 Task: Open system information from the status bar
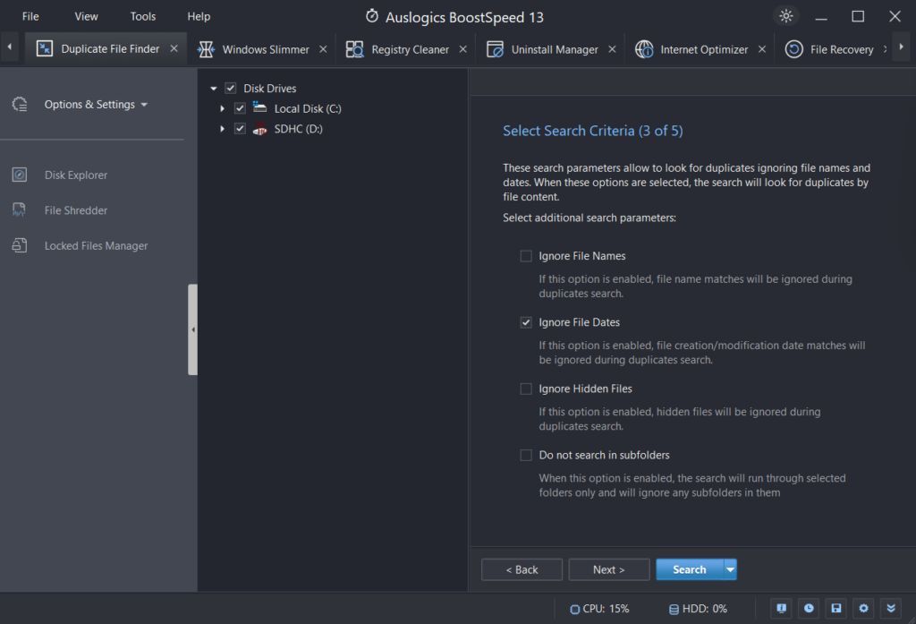(x=781, y=609)
